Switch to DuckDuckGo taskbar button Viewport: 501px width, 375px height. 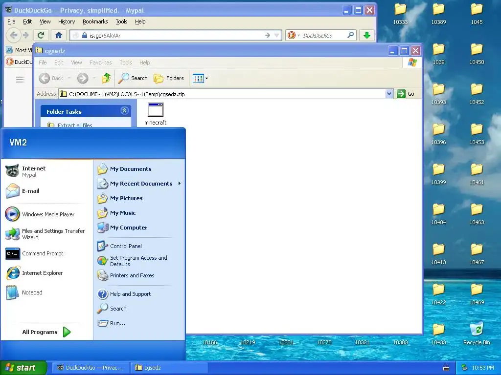pos(91,368)
